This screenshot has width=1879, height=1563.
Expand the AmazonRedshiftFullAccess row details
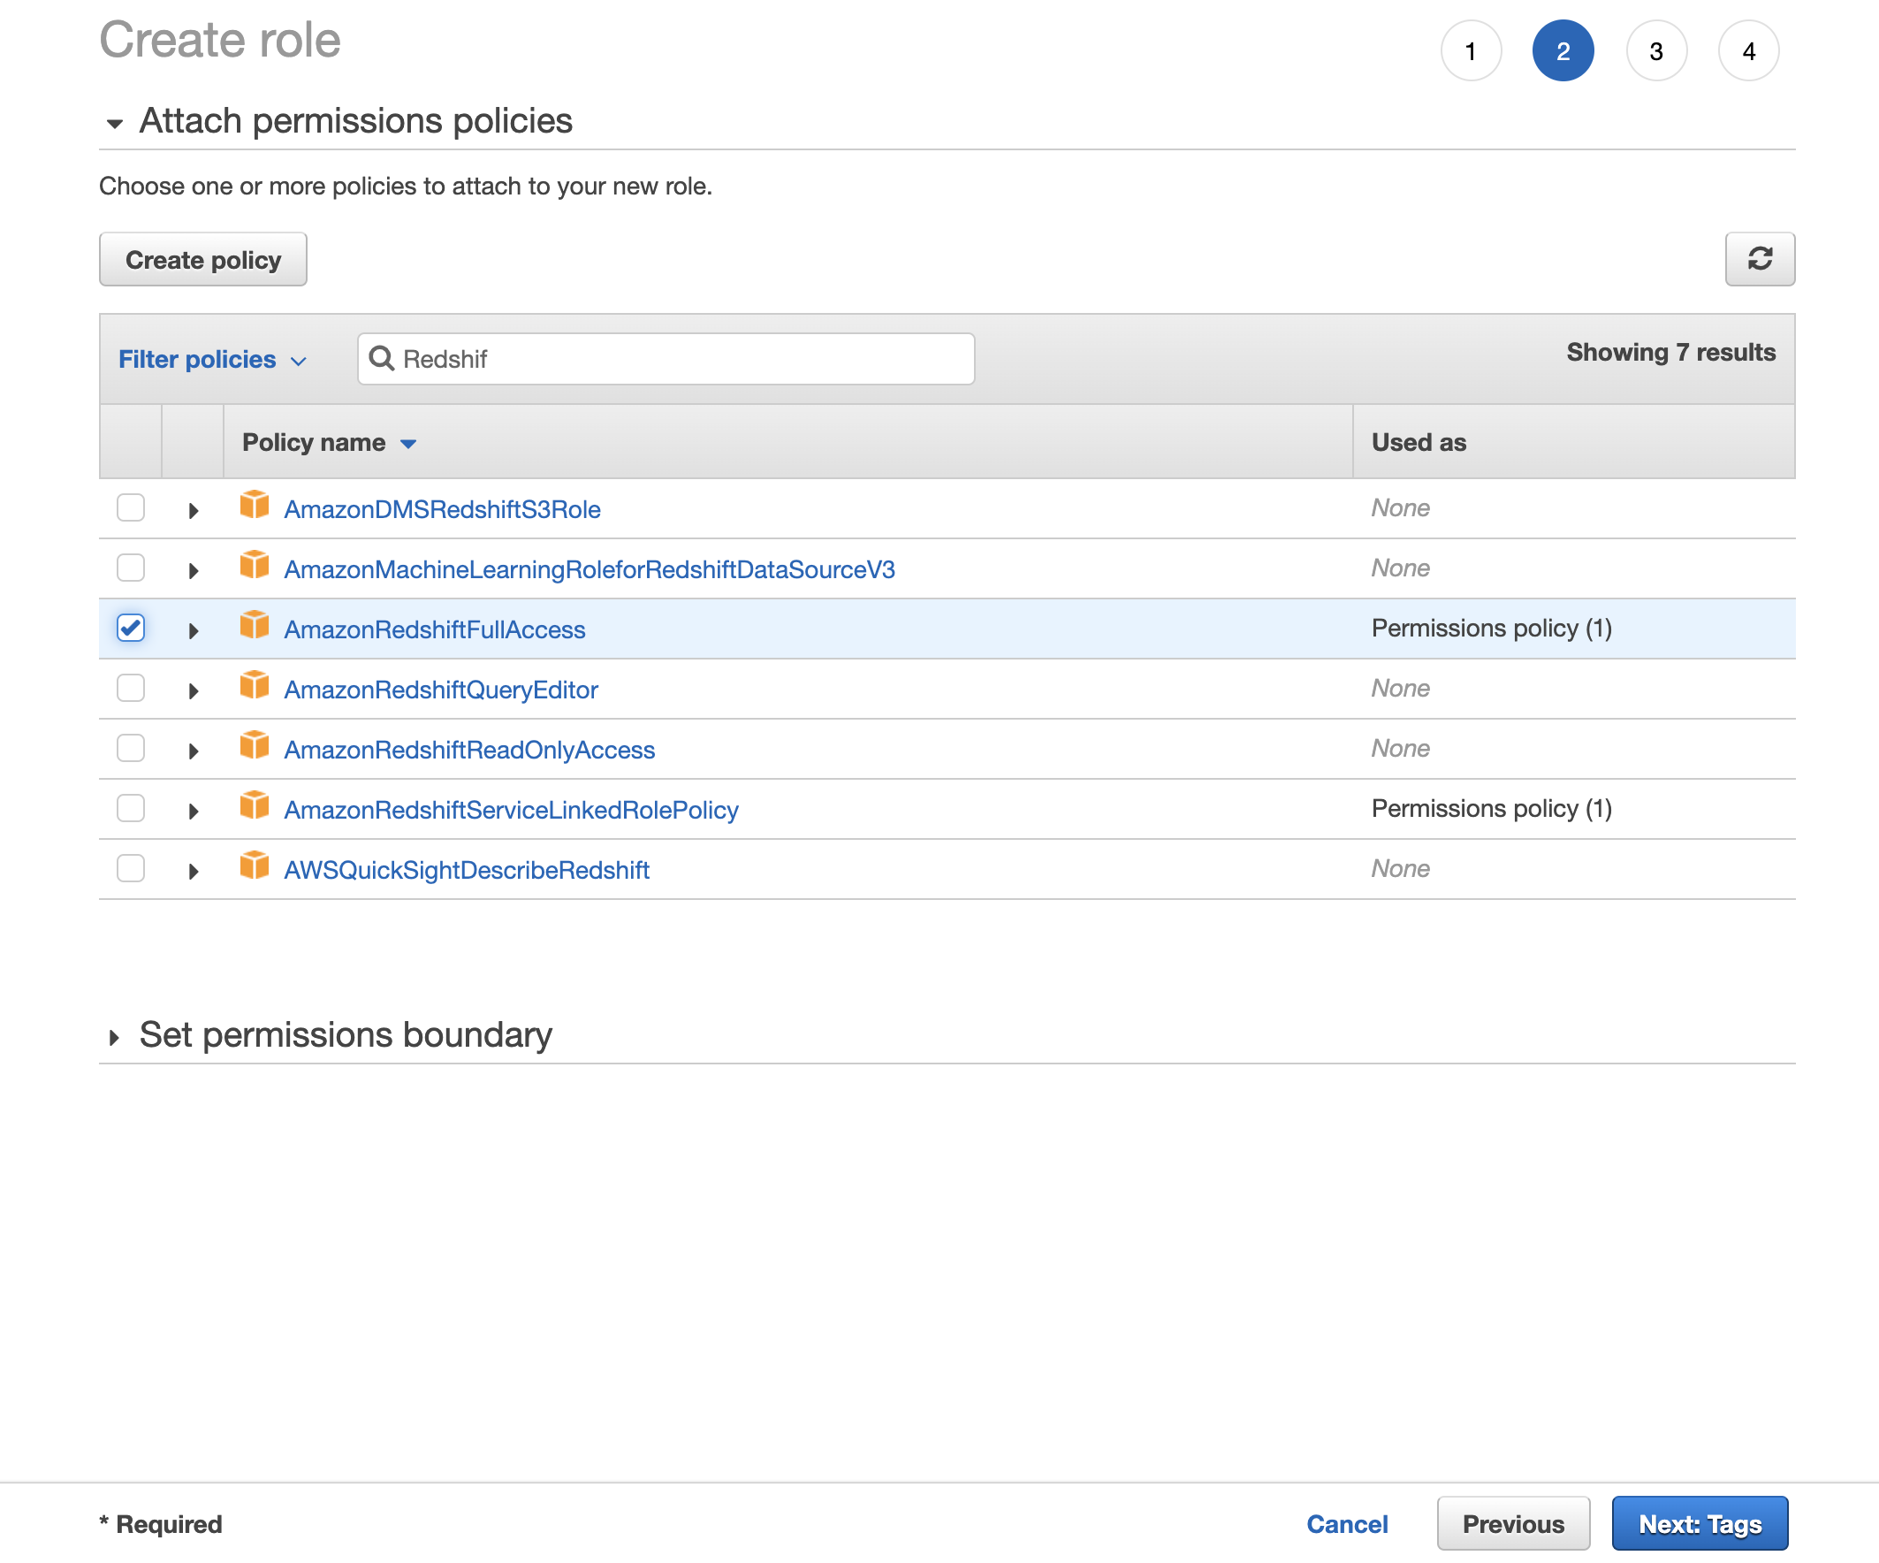point(193,630)
